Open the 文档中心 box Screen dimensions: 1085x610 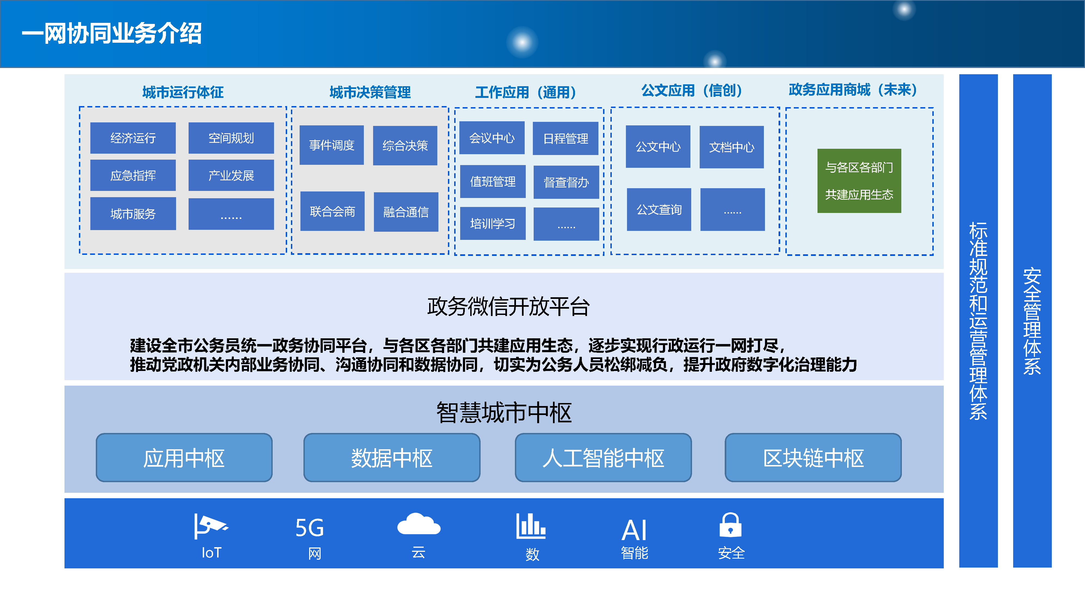coord(731,147)
